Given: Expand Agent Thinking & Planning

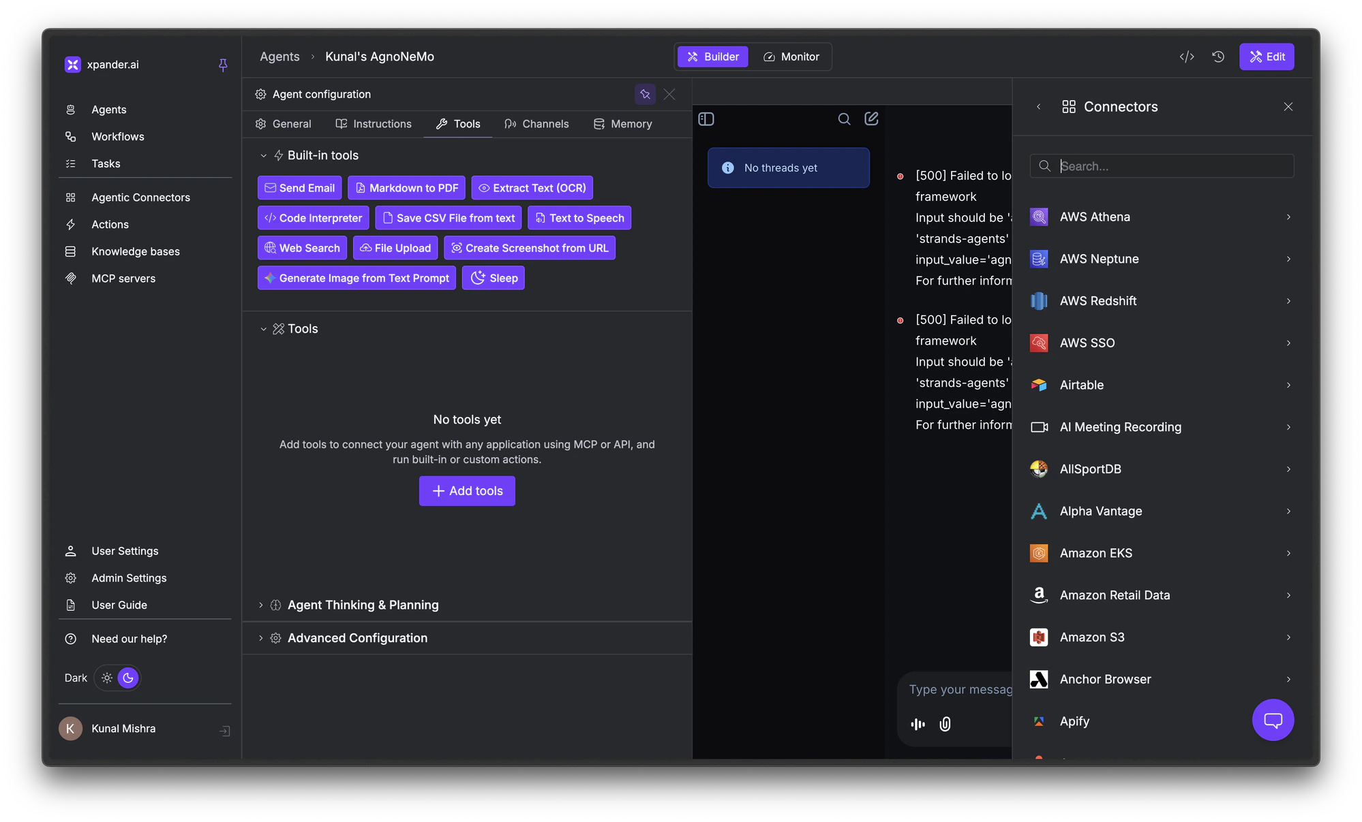Looking at the screenshot, I should [x=260, y=605].
